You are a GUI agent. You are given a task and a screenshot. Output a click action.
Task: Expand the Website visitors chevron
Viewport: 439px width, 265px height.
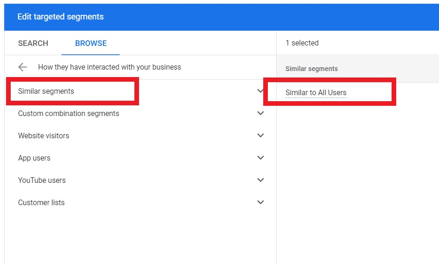tap(260, 136)
